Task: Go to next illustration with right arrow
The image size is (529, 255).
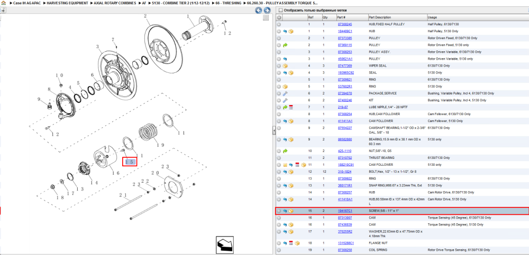Action: coord(267,11)
